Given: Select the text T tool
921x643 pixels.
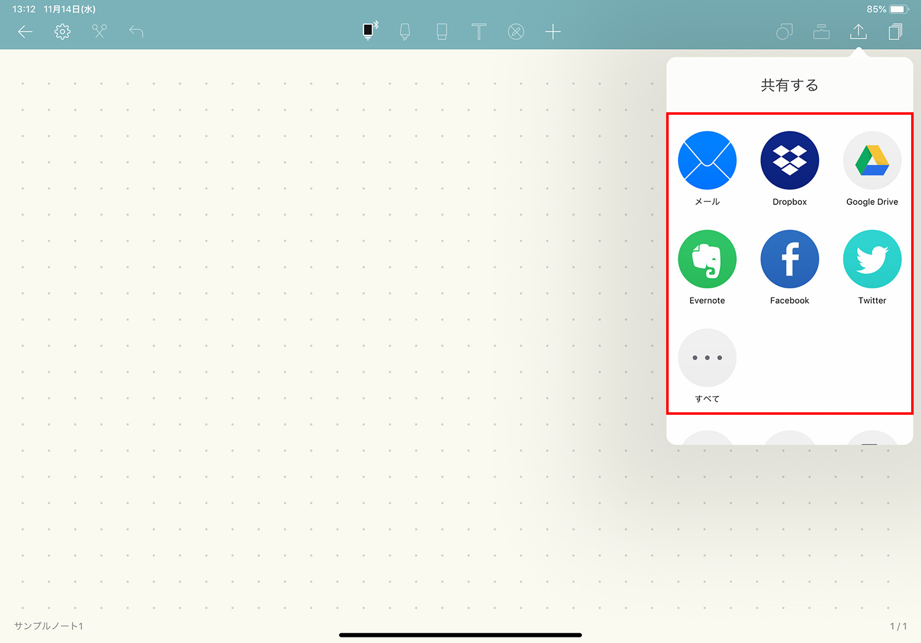Looking at the screenshot, I should pyautogui.click(x=479, y=32).
